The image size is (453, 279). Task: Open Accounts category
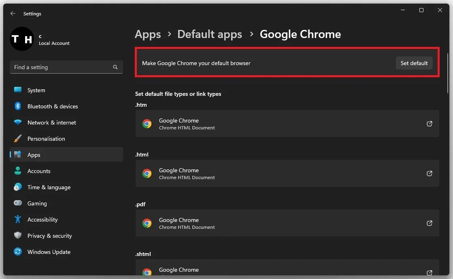click(66, 171)
